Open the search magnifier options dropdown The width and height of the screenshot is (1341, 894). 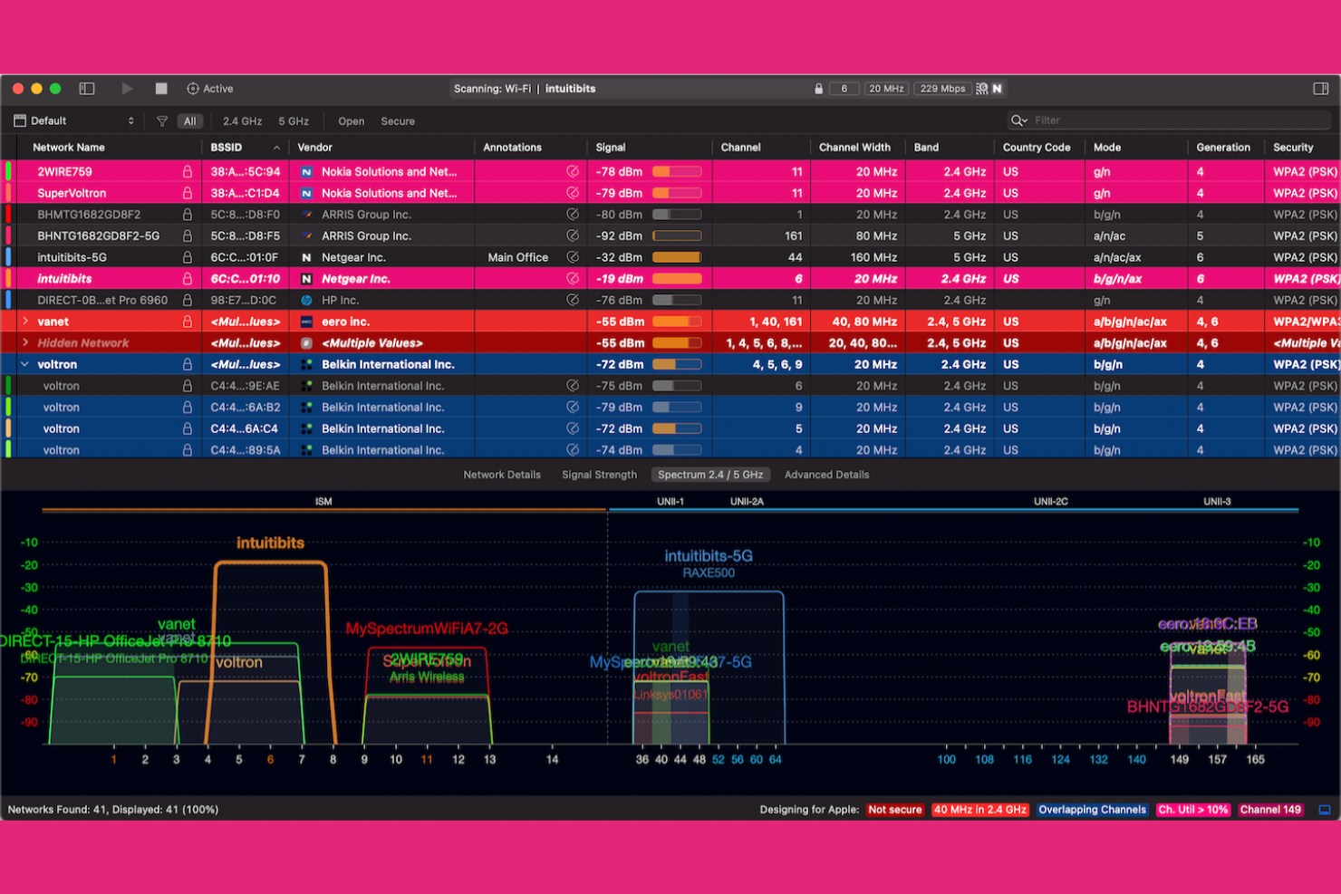point(1019,120)
